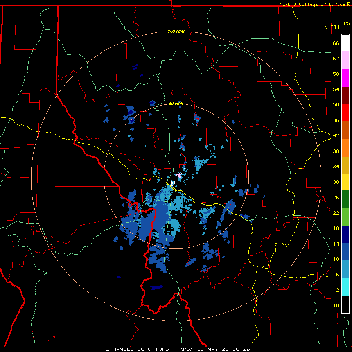
Task: Click the 54 value on the tops scale
Action: click(336, 89)
